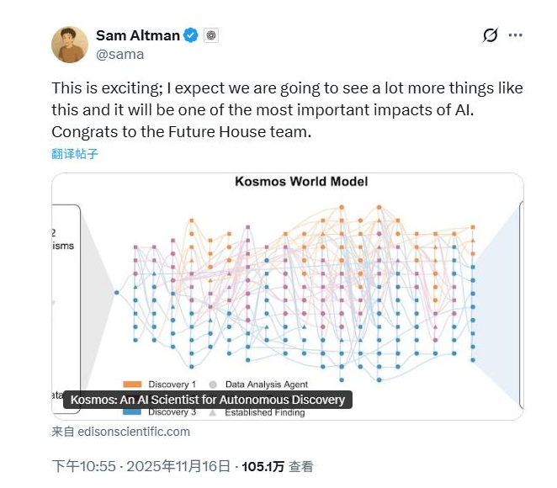Image resolution: width=557 pixels, height=488 pixels.
Task: Open the @sama handle link
Action: tap(119, 54)
